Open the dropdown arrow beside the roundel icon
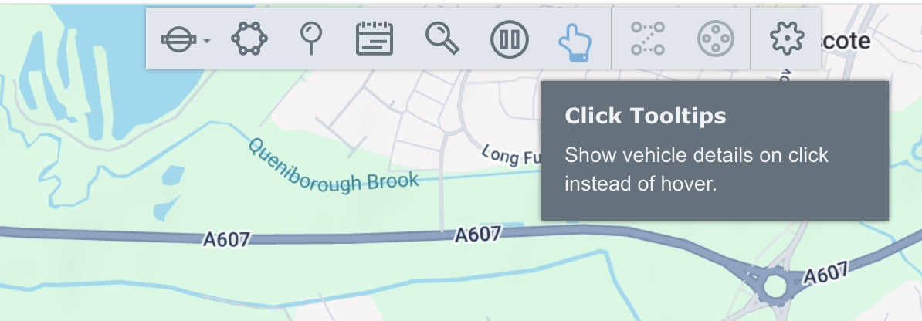 (x=208, y=40)
